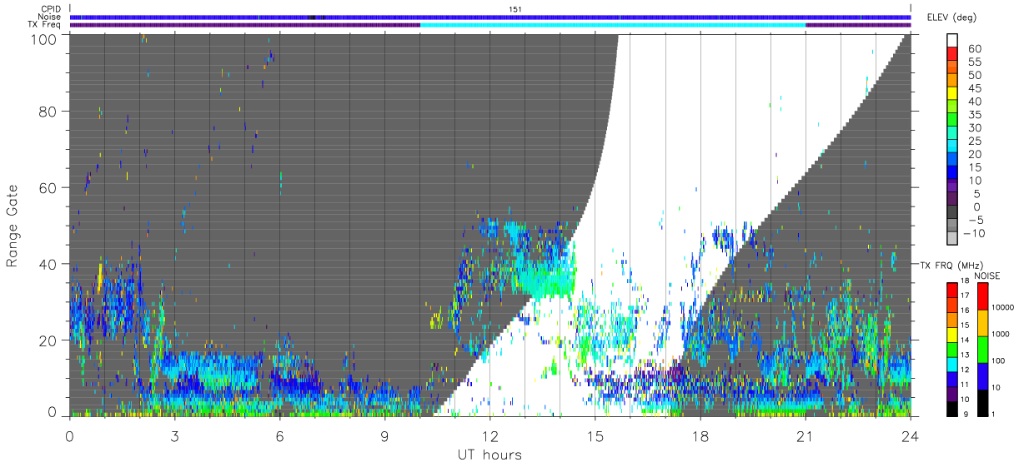Click the cyan section of the TX Freq strip

click(613, 25)
